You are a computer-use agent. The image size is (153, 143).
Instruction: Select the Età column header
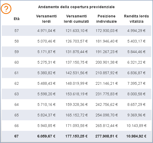point(17,19)
